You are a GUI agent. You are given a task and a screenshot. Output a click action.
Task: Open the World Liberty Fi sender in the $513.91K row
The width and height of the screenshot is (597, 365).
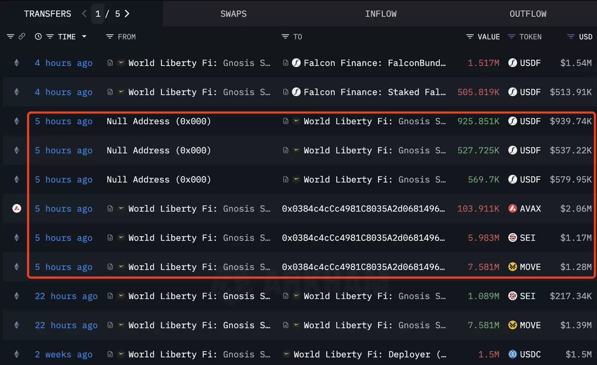pyautogui.click(x=200, y=92)
